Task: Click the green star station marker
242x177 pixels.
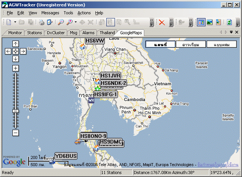Action: [x=98, y=89]
